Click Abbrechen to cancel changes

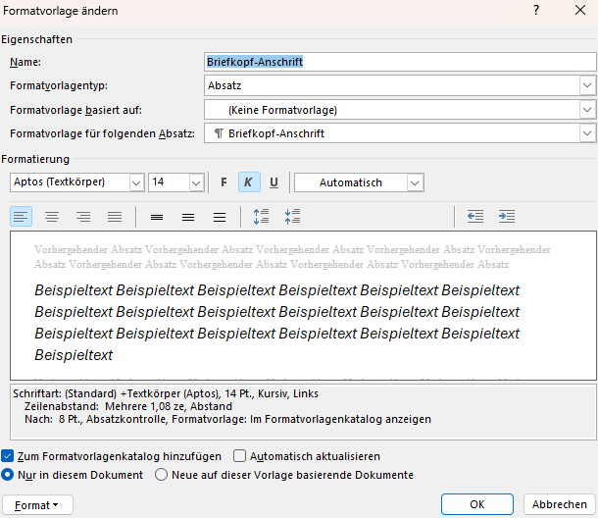click(560, 504)
